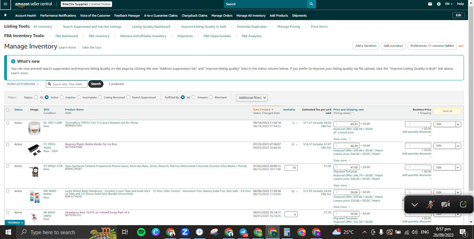Expand available quantity chevron for Regency row
474x239 pixels.
(x=297, y=145)
